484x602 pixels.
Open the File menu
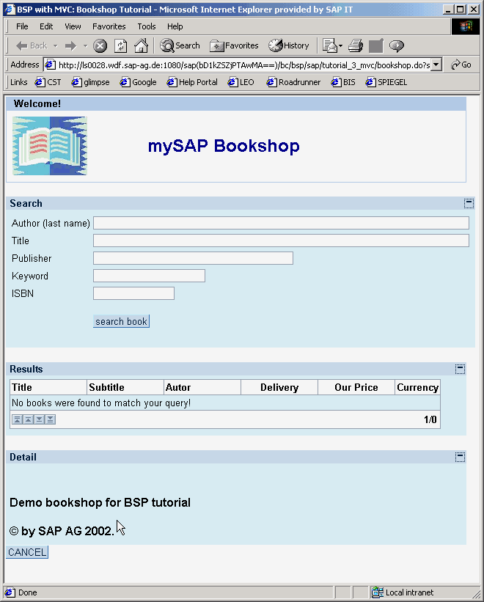pyautogui.click(x=22, y=26)
